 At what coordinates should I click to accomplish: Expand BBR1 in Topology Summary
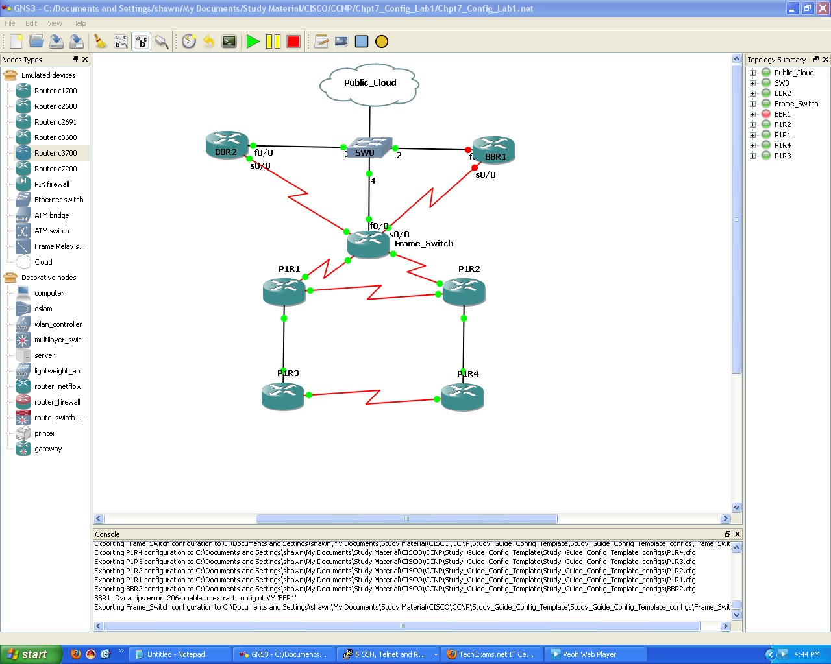[752, 114]
